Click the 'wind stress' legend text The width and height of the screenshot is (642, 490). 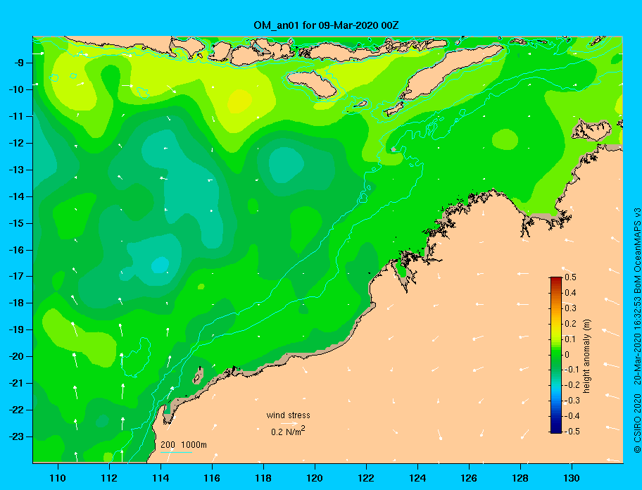pyautogui.click(x=288, y=415)
